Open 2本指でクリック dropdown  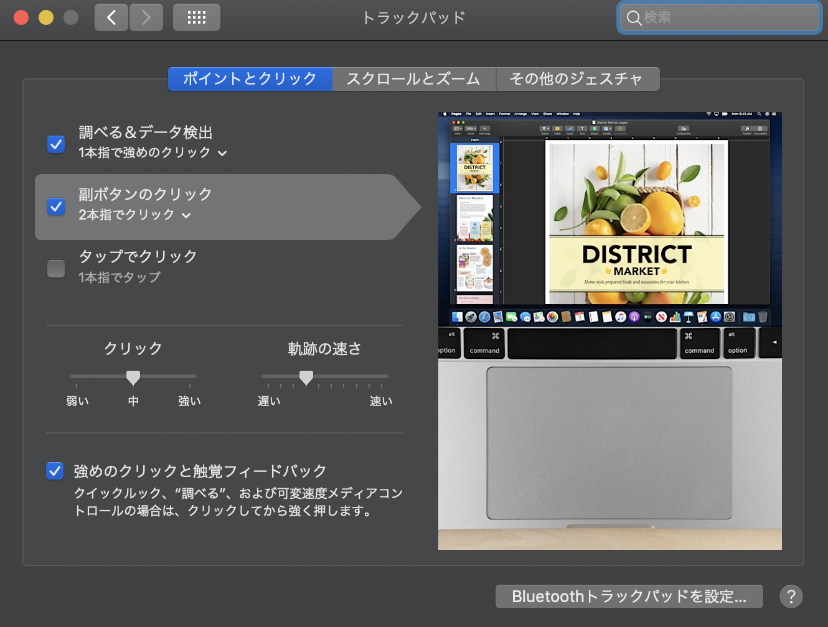coord(134,215)
